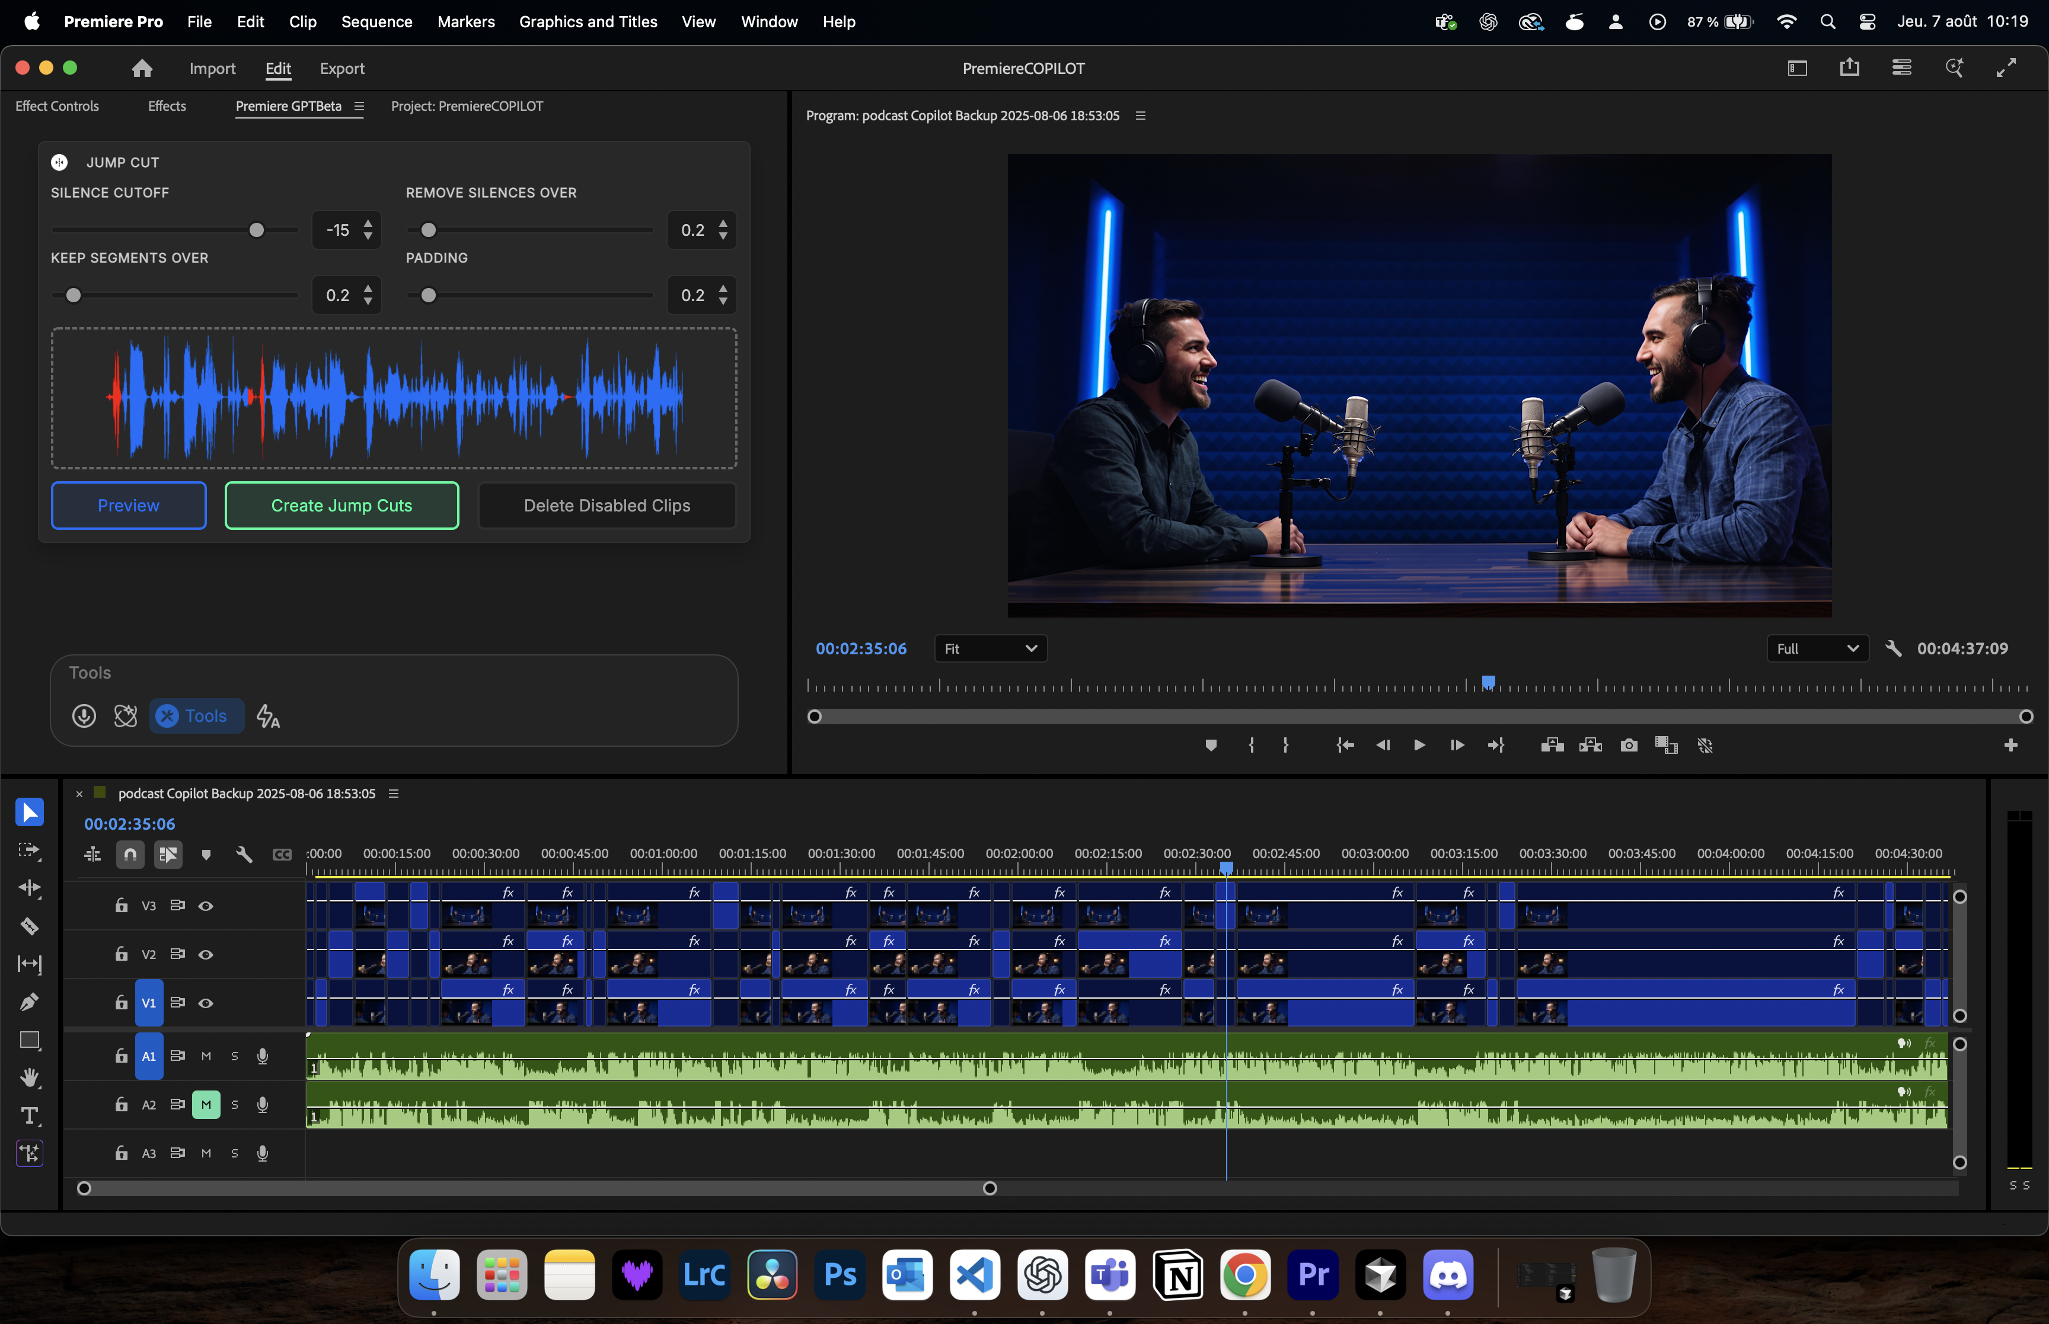
Task: Open timeline display settings wrench
Action: click(244, 853)
